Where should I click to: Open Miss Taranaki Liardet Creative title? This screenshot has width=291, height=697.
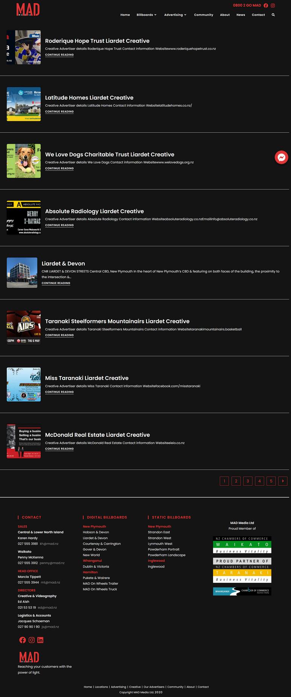(87, 378)
